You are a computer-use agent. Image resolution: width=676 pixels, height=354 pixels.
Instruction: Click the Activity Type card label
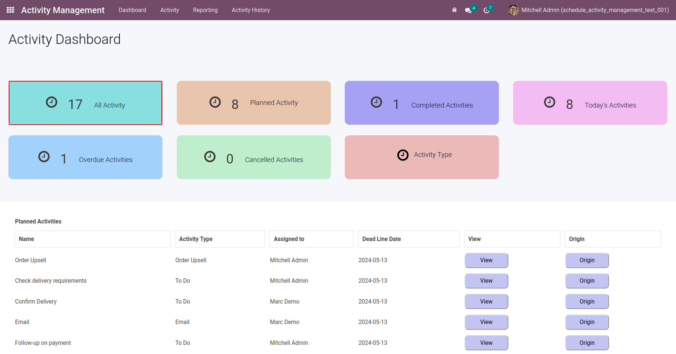(x=433, y=155)
